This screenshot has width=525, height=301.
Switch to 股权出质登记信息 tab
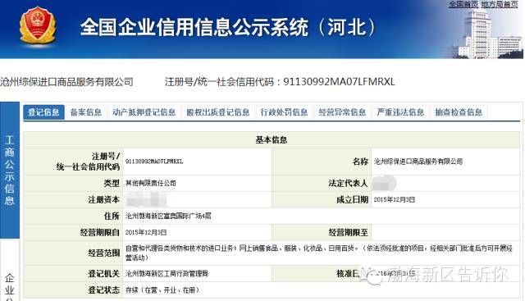click(x=218, y=112)
